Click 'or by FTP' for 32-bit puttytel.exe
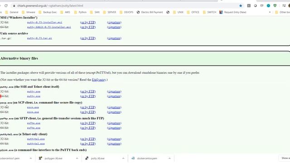The height and width of the screenshot is (163, 290). coord(88,139)
